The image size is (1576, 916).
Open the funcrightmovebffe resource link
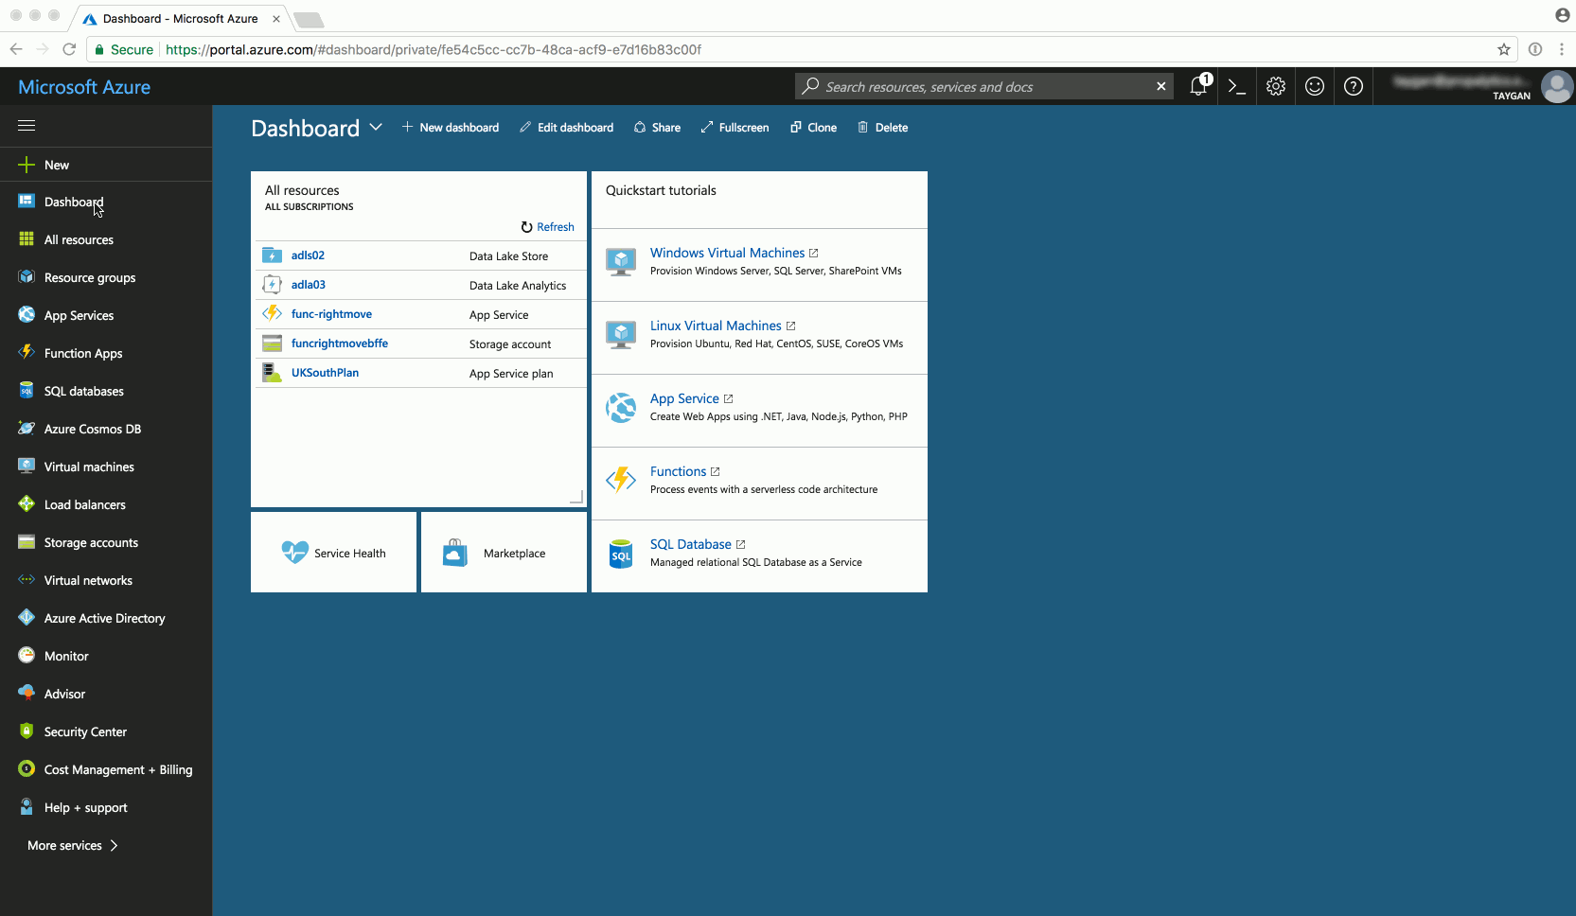point(340,343)
